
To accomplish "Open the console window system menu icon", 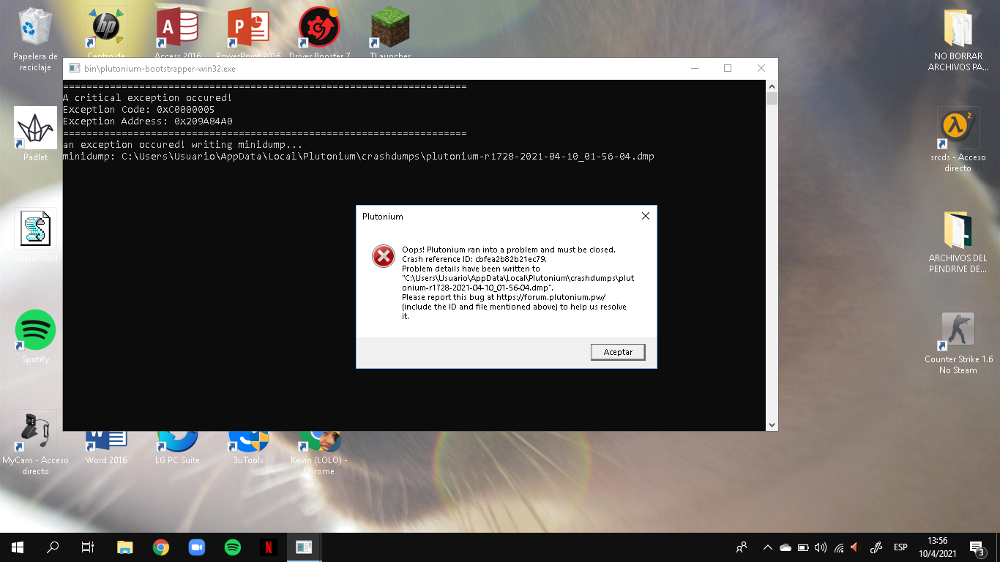I will 74,68.
